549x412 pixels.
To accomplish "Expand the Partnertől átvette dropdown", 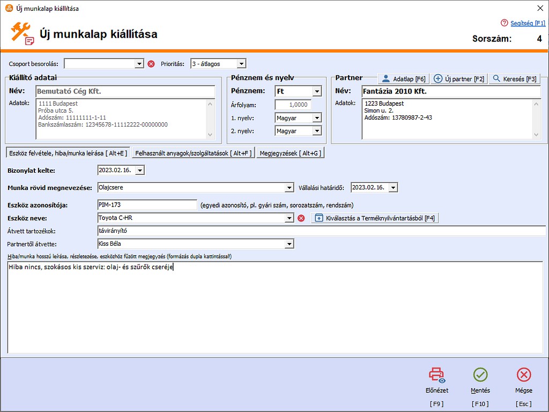I will pyautogui.click(x=290, y=244).
